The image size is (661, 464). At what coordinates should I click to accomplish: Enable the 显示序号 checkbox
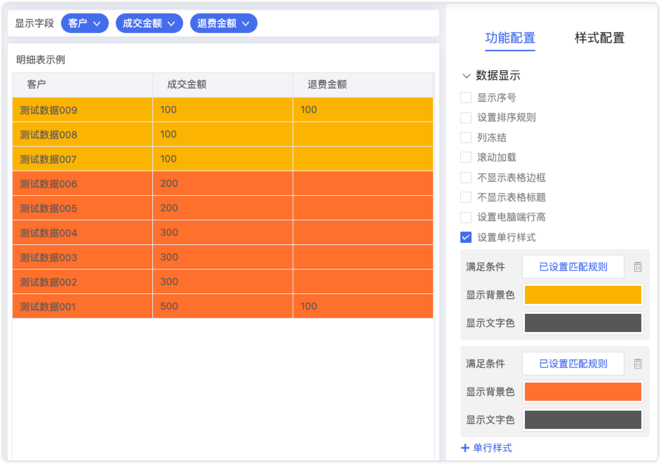tap(466, 98)
